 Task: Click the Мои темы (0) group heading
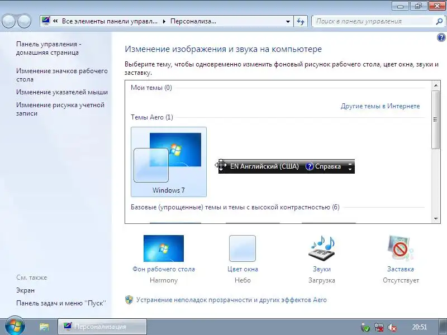click(151, 88)
